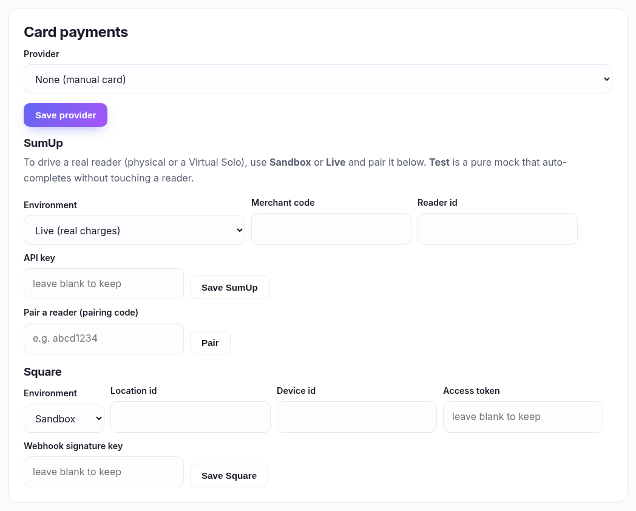Click the SumUp section heading
The height and width of the screenshot is (511, 636).
coord(44,143)
